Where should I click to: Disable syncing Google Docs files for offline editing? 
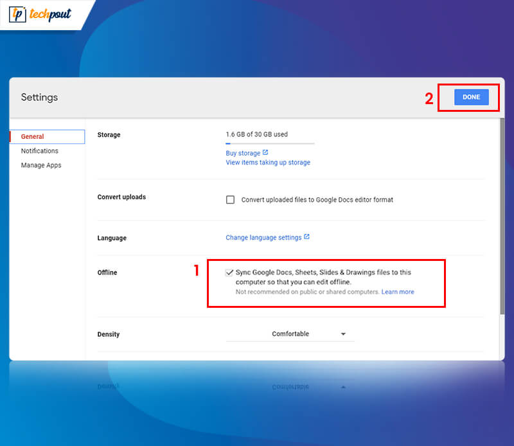(229, 272)
